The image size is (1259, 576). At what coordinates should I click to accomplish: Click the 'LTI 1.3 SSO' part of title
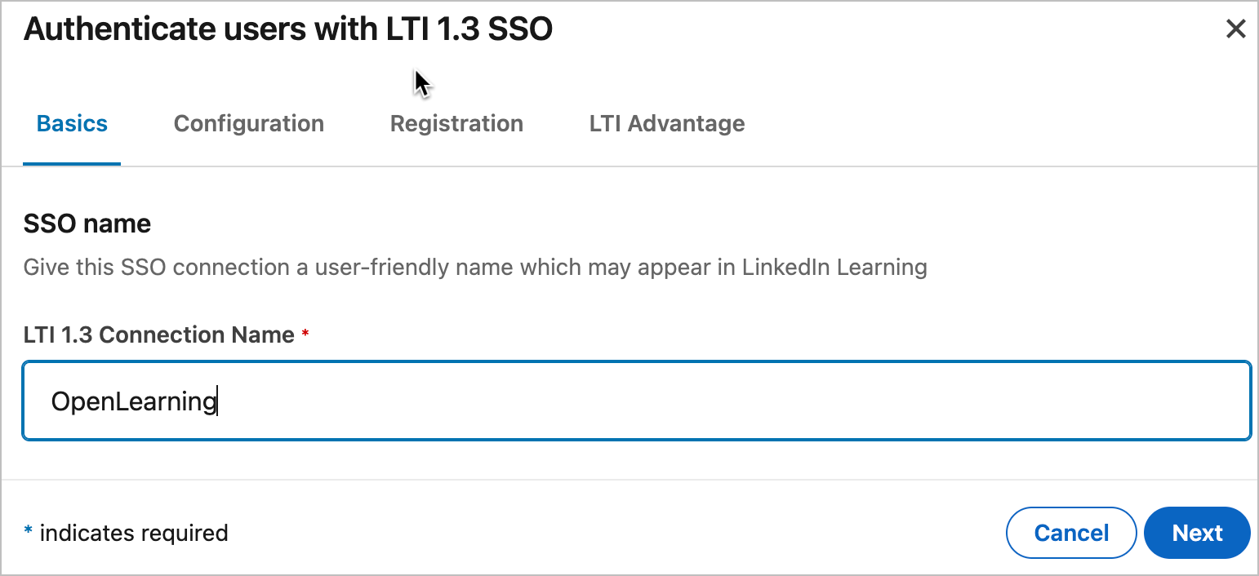(469, 29)
